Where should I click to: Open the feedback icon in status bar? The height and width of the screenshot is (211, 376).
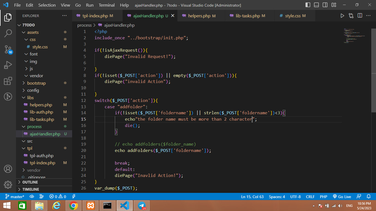tap(359, 196)
